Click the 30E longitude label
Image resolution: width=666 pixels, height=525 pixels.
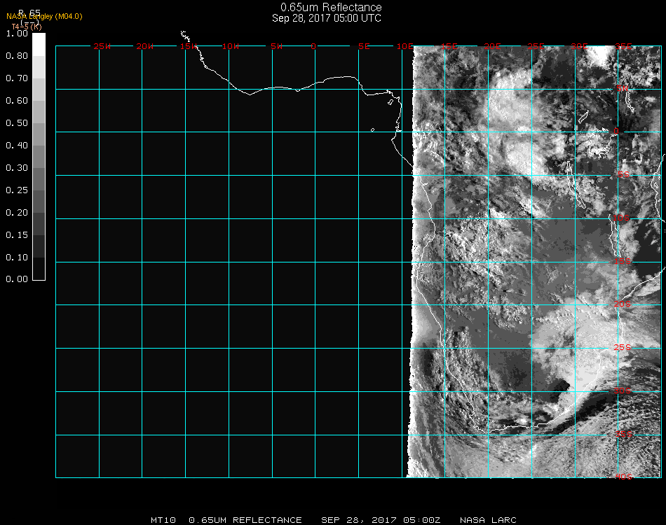[579, 46]
